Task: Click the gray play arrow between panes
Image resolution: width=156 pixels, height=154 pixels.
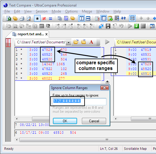Action: tap(107, 42)
